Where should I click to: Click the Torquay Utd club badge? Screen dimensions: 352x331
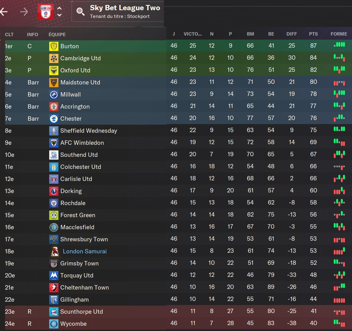[54, 276]
